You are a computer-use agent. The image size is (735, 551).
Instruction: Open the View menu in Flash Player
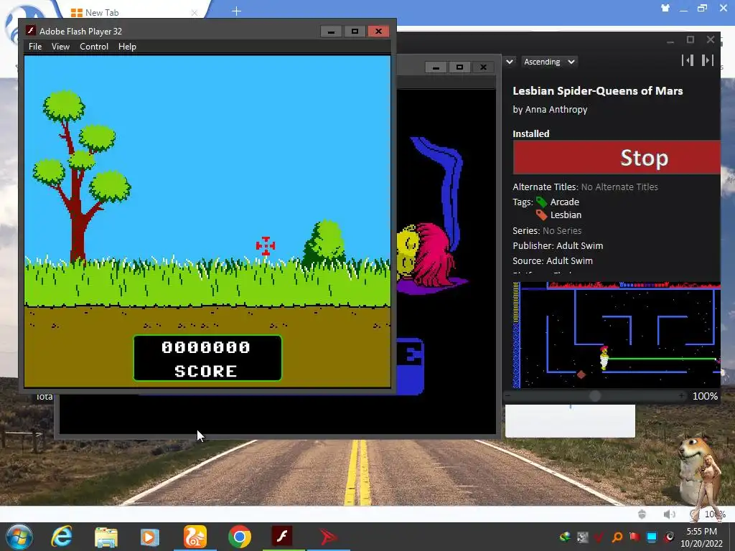pos(60,47)
